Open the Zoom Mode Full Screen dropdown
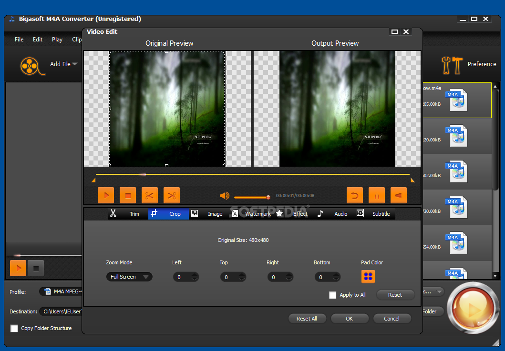Screen dimensions: 505x351 pos(129,277)
